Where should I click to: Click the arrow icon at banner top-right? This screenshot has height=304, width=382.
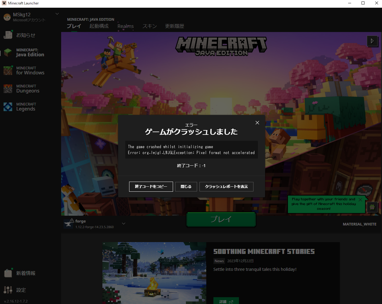pos(372,41)
